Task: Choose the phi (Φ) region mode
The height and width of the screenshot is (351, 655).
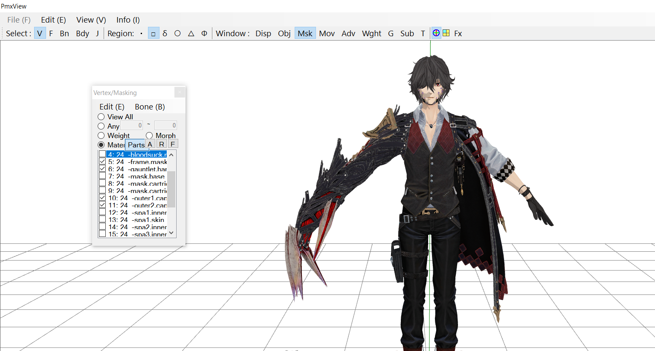Action: pos(204,34)
